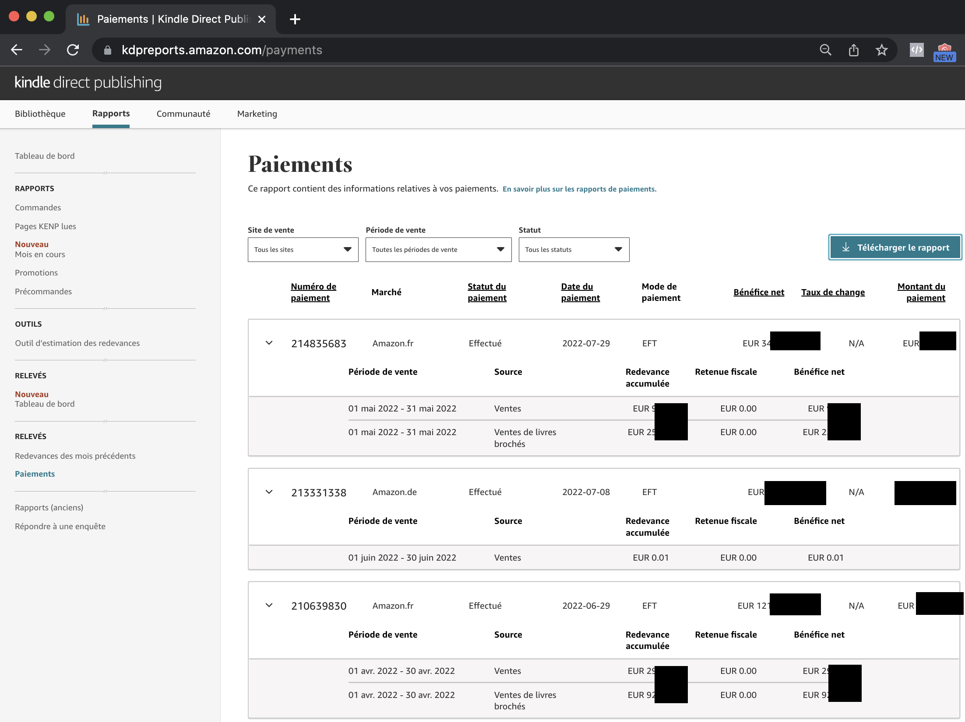The image size is (965, 722).
Task: Open Redevances des mois précédents
Action: (75, 456)
